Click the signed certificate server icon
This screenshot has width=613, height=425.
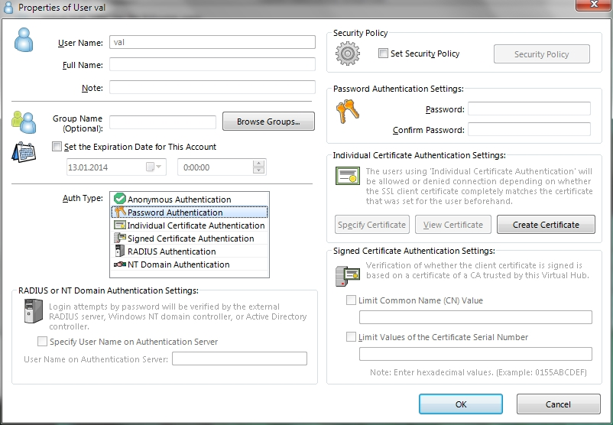pos(348,276)
